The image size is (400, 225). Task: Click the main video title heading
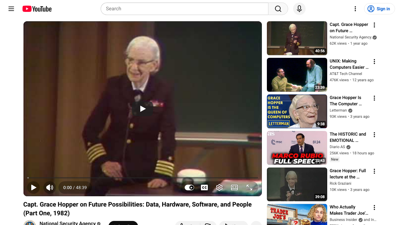coord(137,209)
